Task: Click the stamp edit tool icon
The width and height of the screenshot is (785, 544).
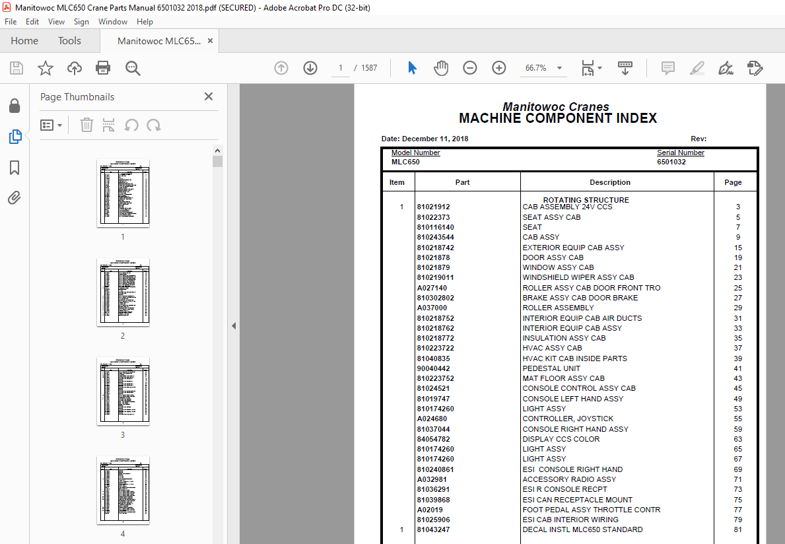Action: [x=755, y=68]
